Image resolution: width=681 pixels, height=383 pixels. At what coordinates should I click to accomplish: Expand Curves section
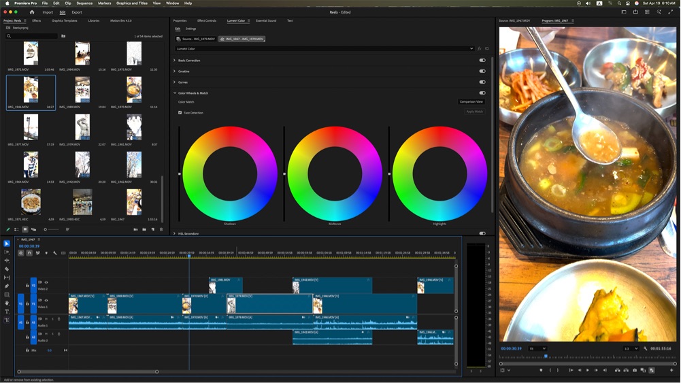point(175,82)
